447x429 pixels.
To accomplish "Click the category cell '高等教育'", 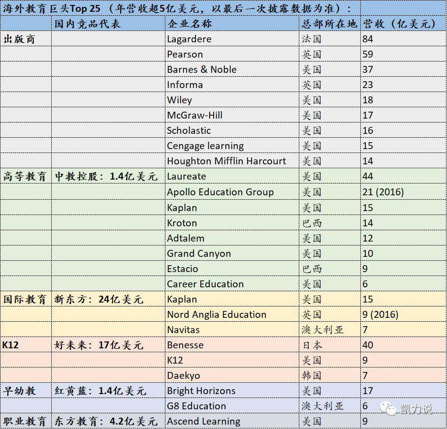I will click(26, 176).
